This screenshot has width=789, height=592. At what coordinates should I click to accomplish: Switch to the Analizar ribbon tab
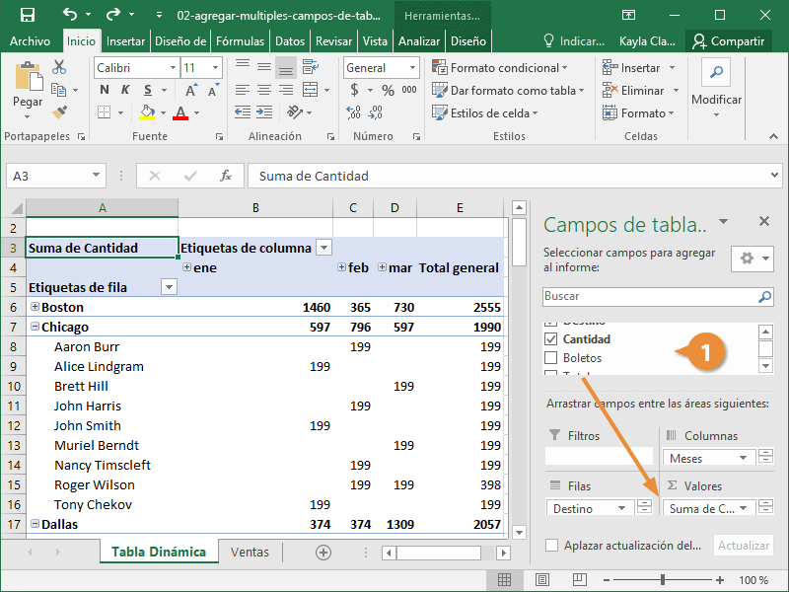coord(419,41)
